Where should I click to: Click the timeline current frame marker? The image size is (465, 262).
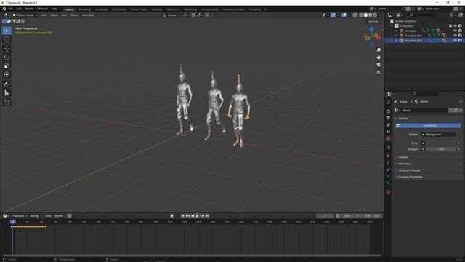(x=13, y=221)
